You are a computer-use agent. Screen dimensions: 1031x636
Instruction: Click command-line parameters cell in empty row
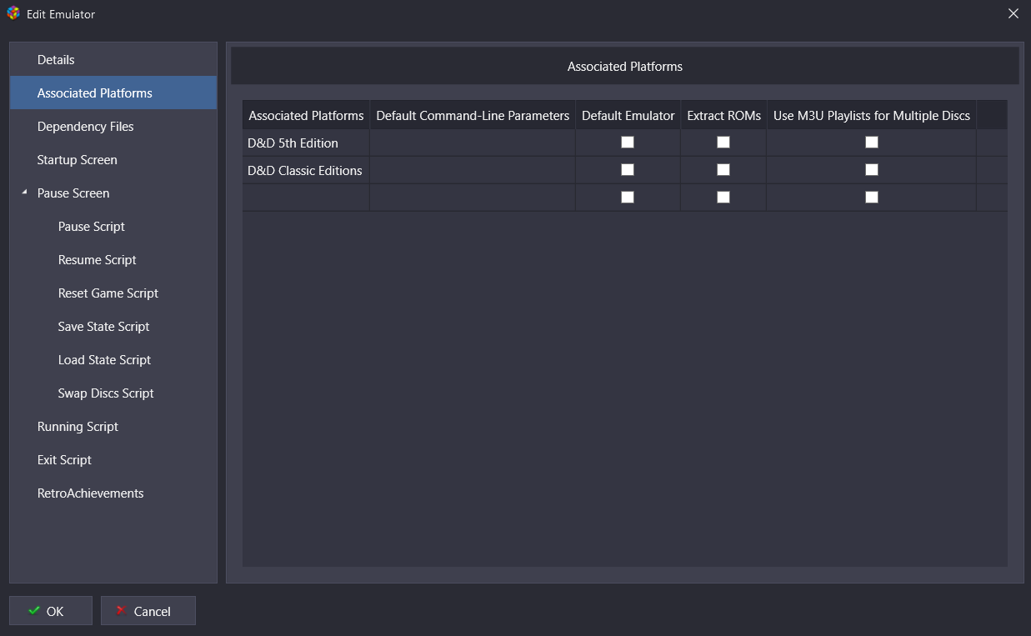pos(473,198)
